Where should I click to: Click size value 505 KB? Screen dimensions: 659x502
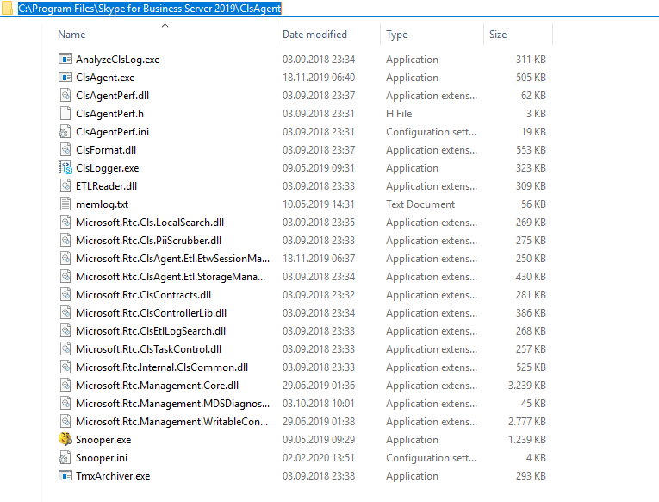[x=531, y=78]
